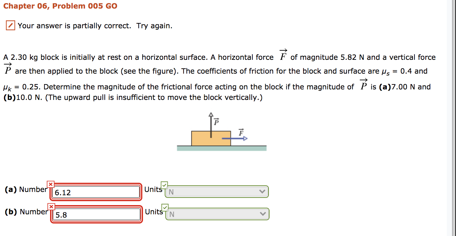The height and width of the screenshot is (236, 456).
Task: Click the chevron on the first Units selector
Action: pyautogui.click(x=263, y=191)
